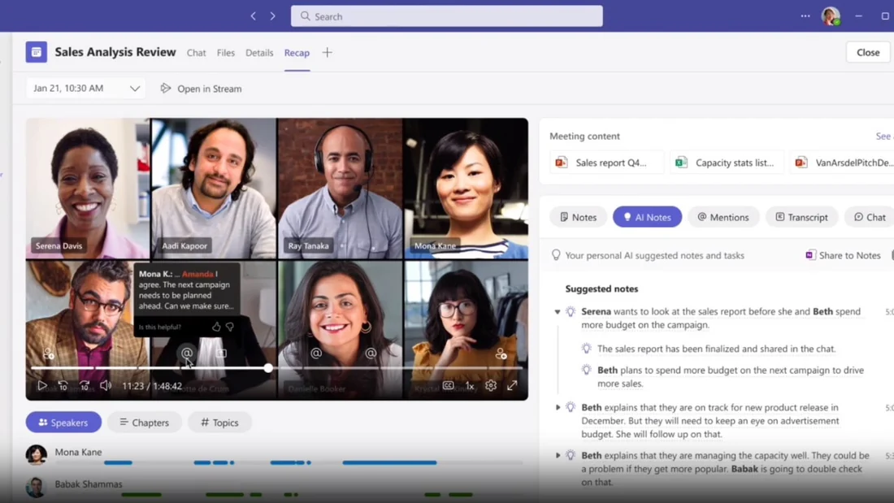Viewport: 894px width, 503px height.
Task: Click the first mention marker under Danielle Booker
Action: (x=316, y=353)
